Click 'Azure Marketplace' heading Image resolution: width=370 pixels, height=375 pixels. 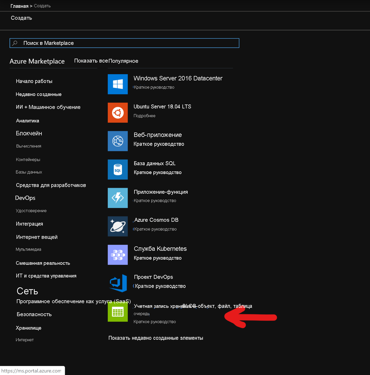pos(37,61)
